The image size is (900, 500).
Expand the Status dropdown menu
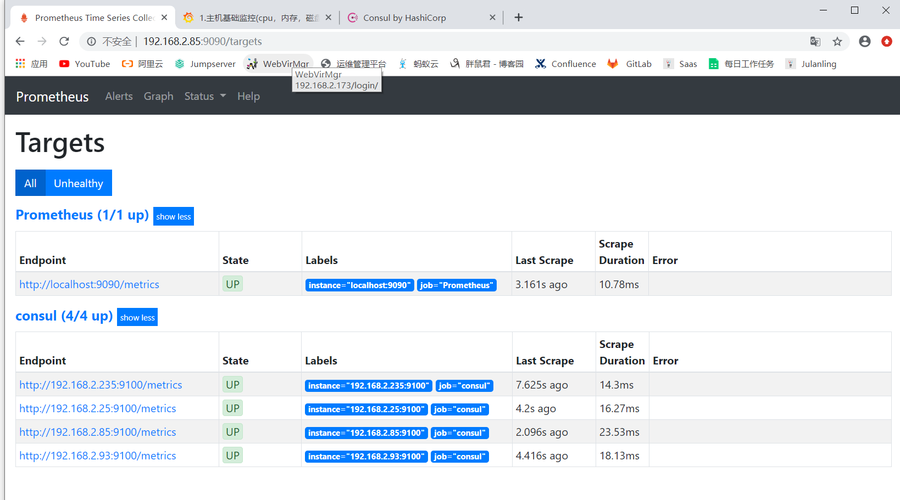coord(205,96)
